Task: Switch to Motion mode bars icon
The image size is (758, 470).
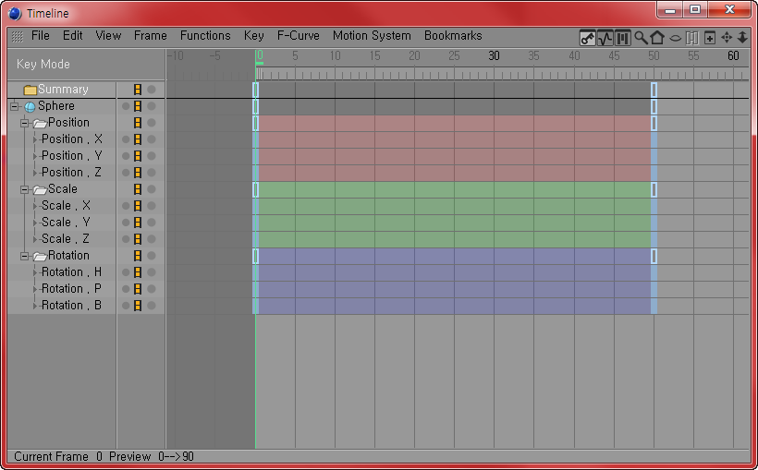Action: (x=623, y=38)
